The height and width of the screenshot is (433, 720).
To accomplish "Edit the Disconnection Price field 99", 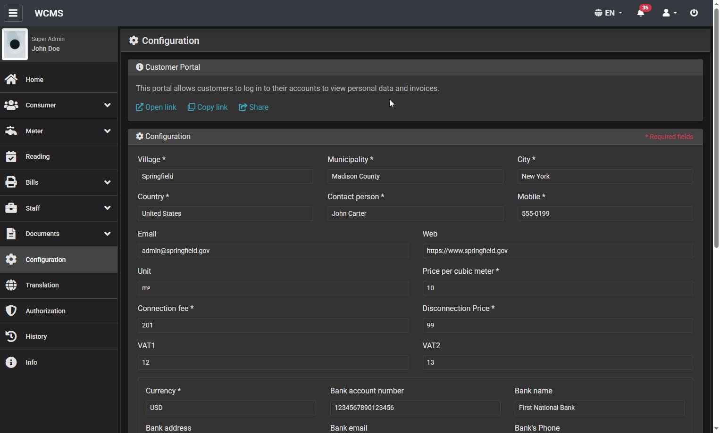I will pos(558,325).
